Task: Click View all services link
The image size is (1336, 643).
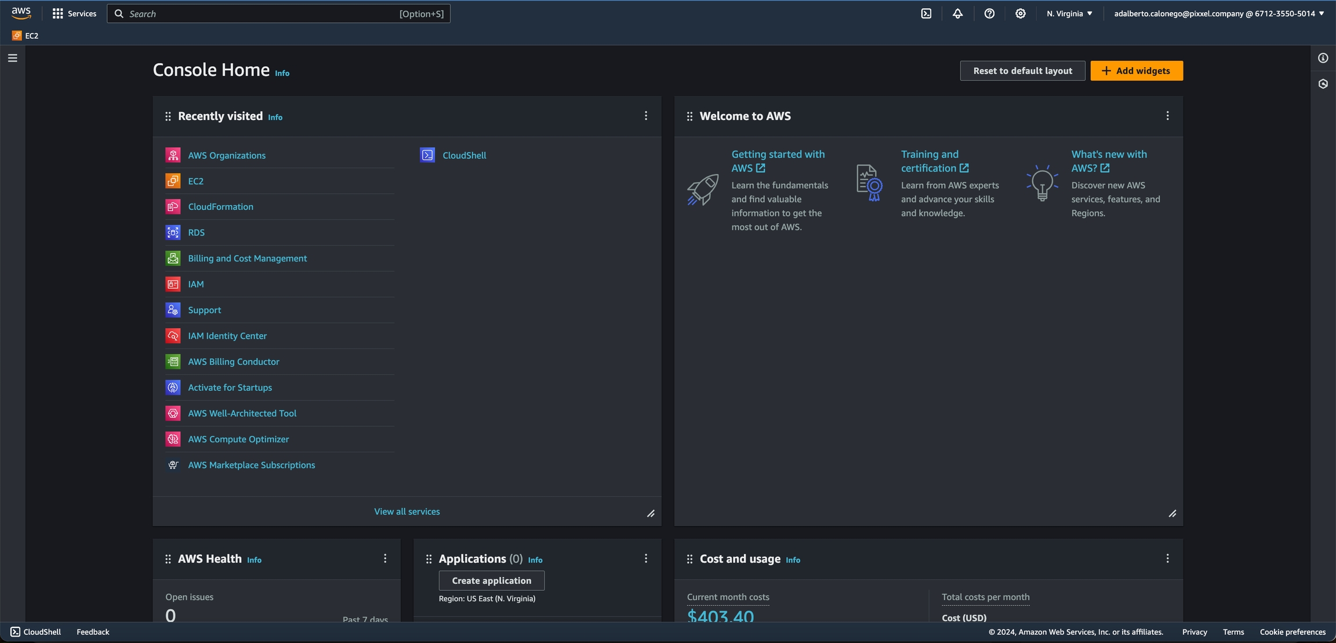Action: [x=406, y=511]
